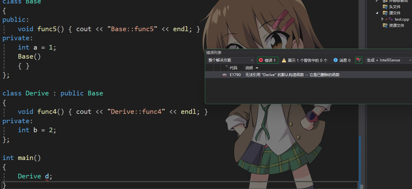This screenshot has height=189, width=412.
Task: Collapse the 源文件 folder node
Action: (377, 13)
